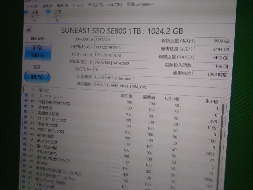This screenshot has width=253, height=190.
Task: Click status dot for 0C 電源投入回数
Action: coord(26,111)
